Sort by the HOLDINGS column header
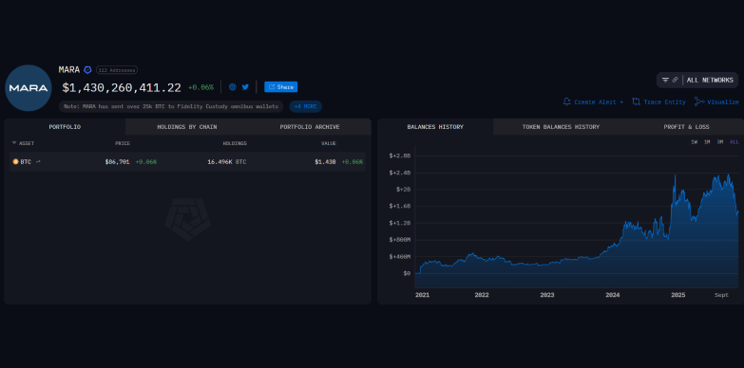744x368 pixels. click(235, 143)
